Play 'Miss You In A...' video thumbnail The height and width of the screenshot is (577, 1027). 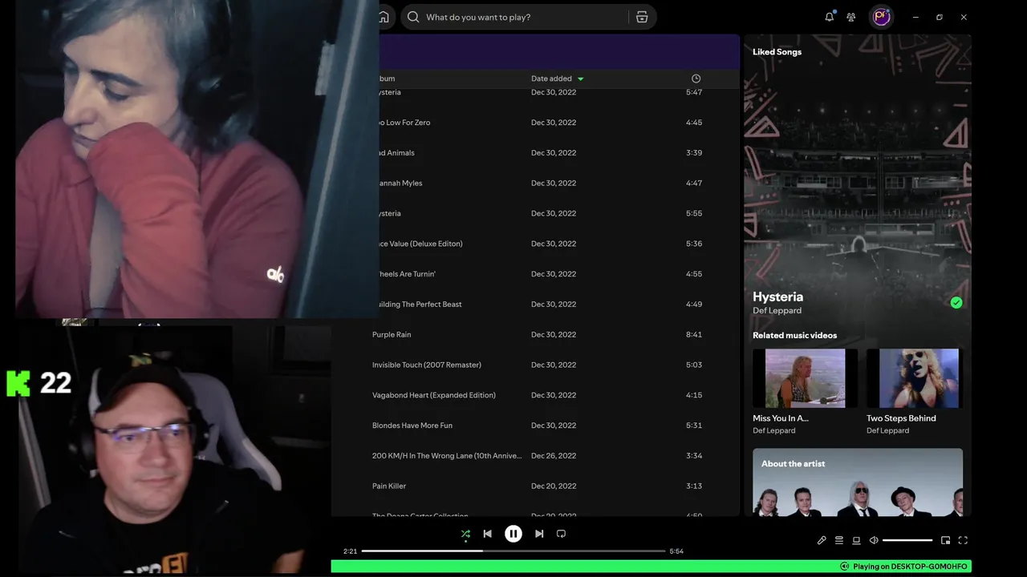click(x=805, y=378)
